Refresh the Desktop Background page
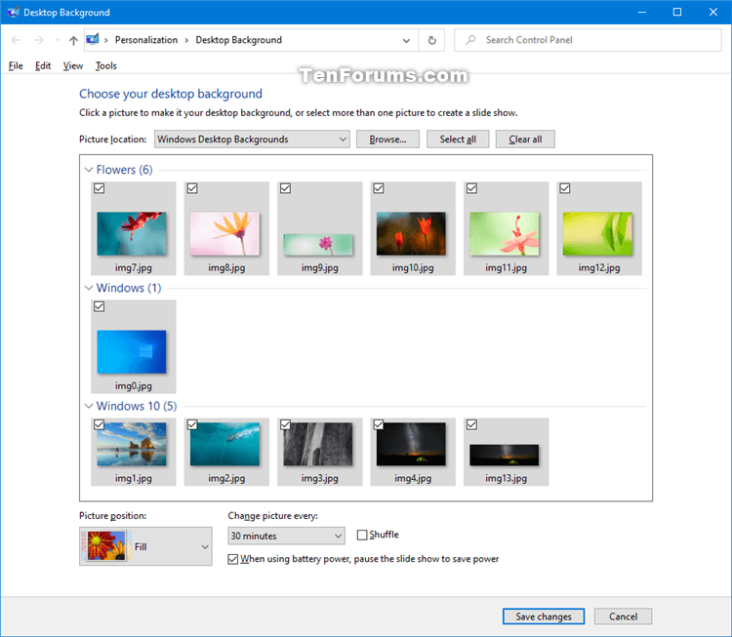Screen dimensions: 732x637 tap(431, 40)
